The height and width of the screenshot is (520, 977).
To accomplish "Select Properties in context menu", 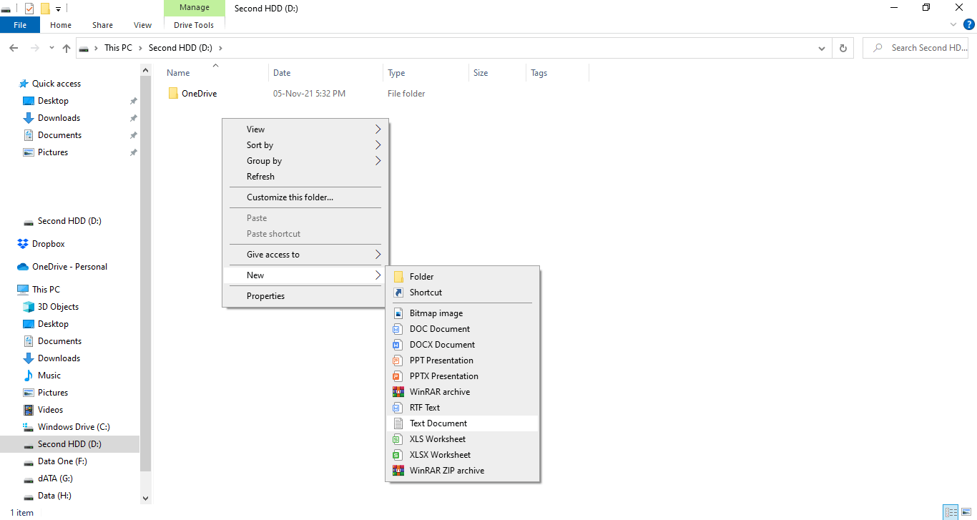I will (x=305, y=296).
